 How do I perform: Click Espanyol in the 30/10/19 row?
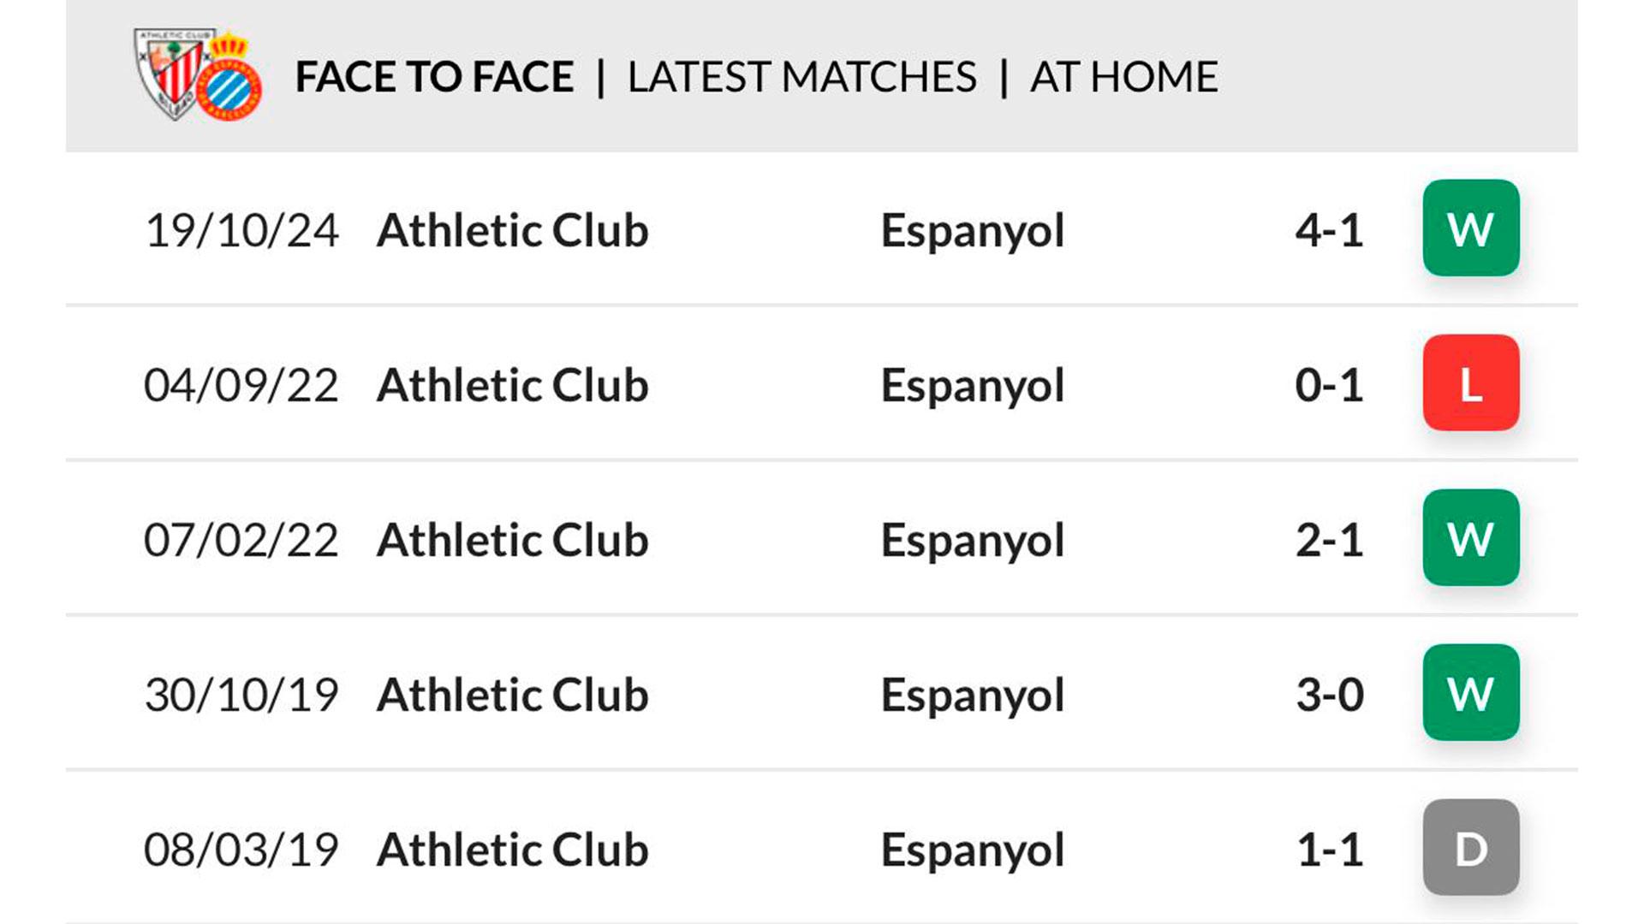pyautogui.click(x=973, y=695)
